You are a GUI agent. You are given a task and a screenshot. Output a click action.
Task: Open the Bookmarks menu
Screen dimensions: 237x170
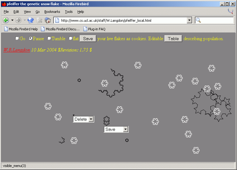tap(52, 12)
